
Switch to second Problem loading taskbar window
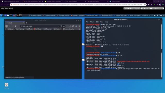point(50,15)
